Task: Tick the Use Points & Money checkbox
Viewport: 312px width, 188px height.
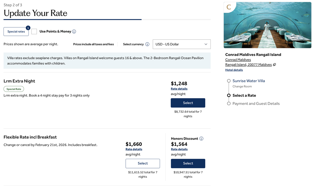Action: click(34, 31)
